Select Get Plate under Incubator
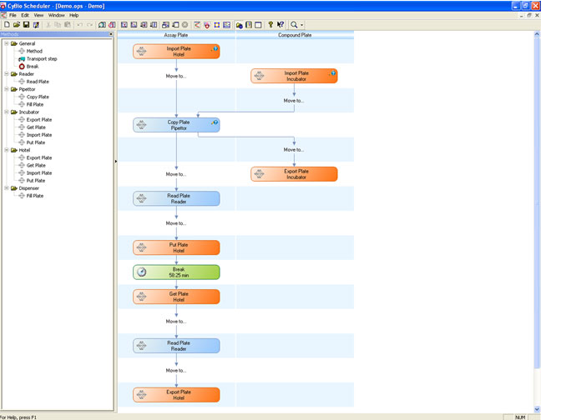The width and height of the screenshot is (561, 420). (36, 127)
